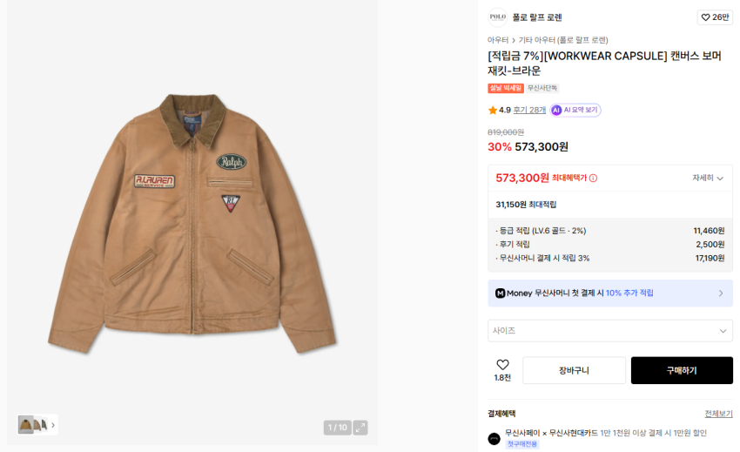Add to cart with 장바구니 button
740x452 pixels.
tap(574, 370)
